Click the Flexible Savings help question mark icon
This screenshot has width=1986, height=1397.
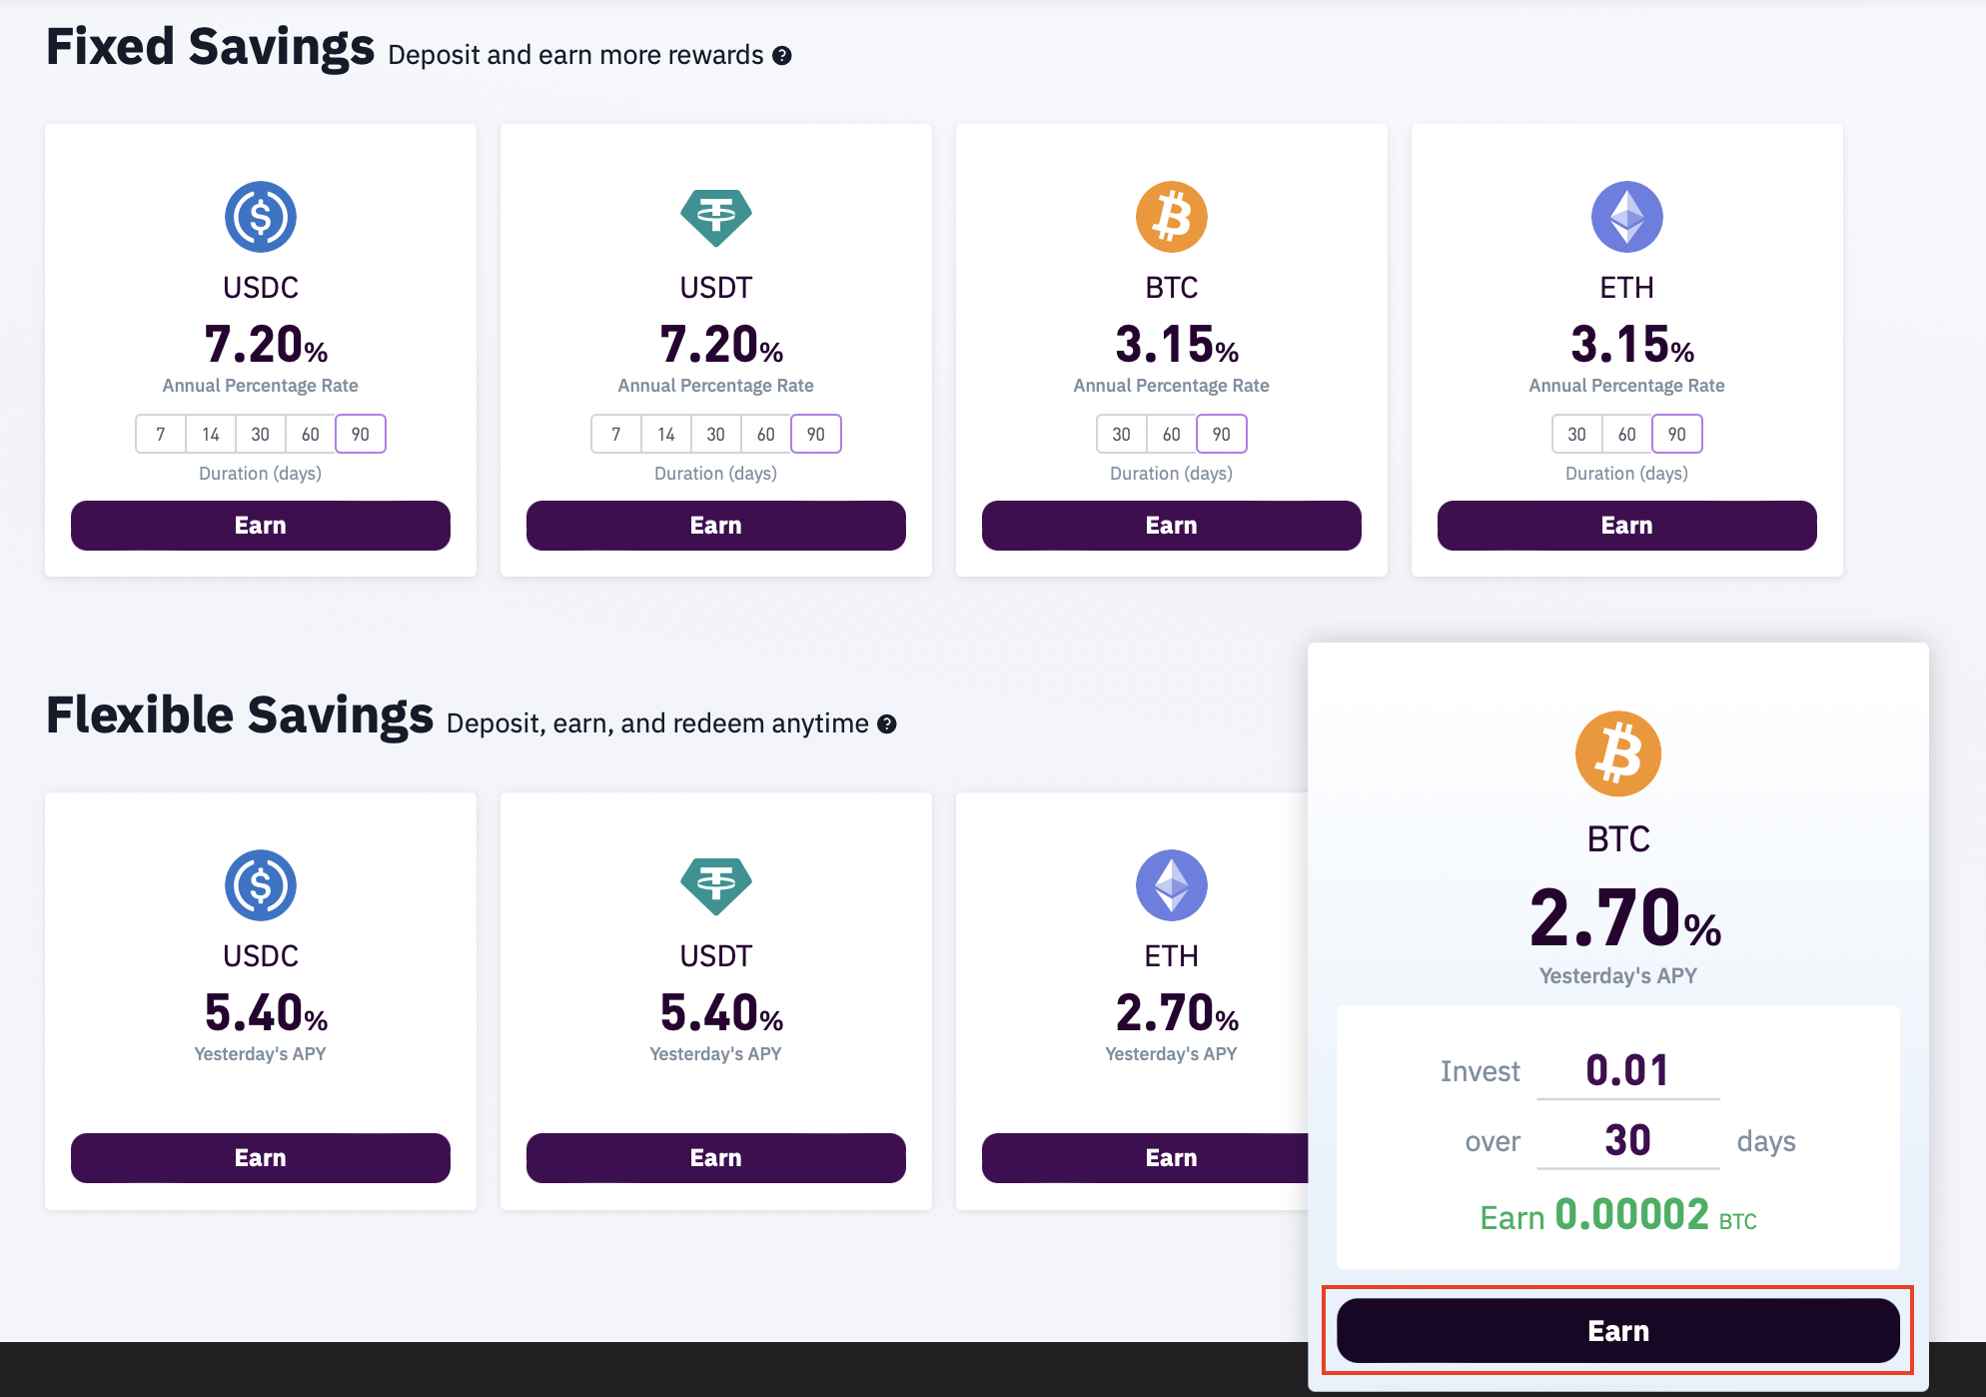(x=887, y=724)
